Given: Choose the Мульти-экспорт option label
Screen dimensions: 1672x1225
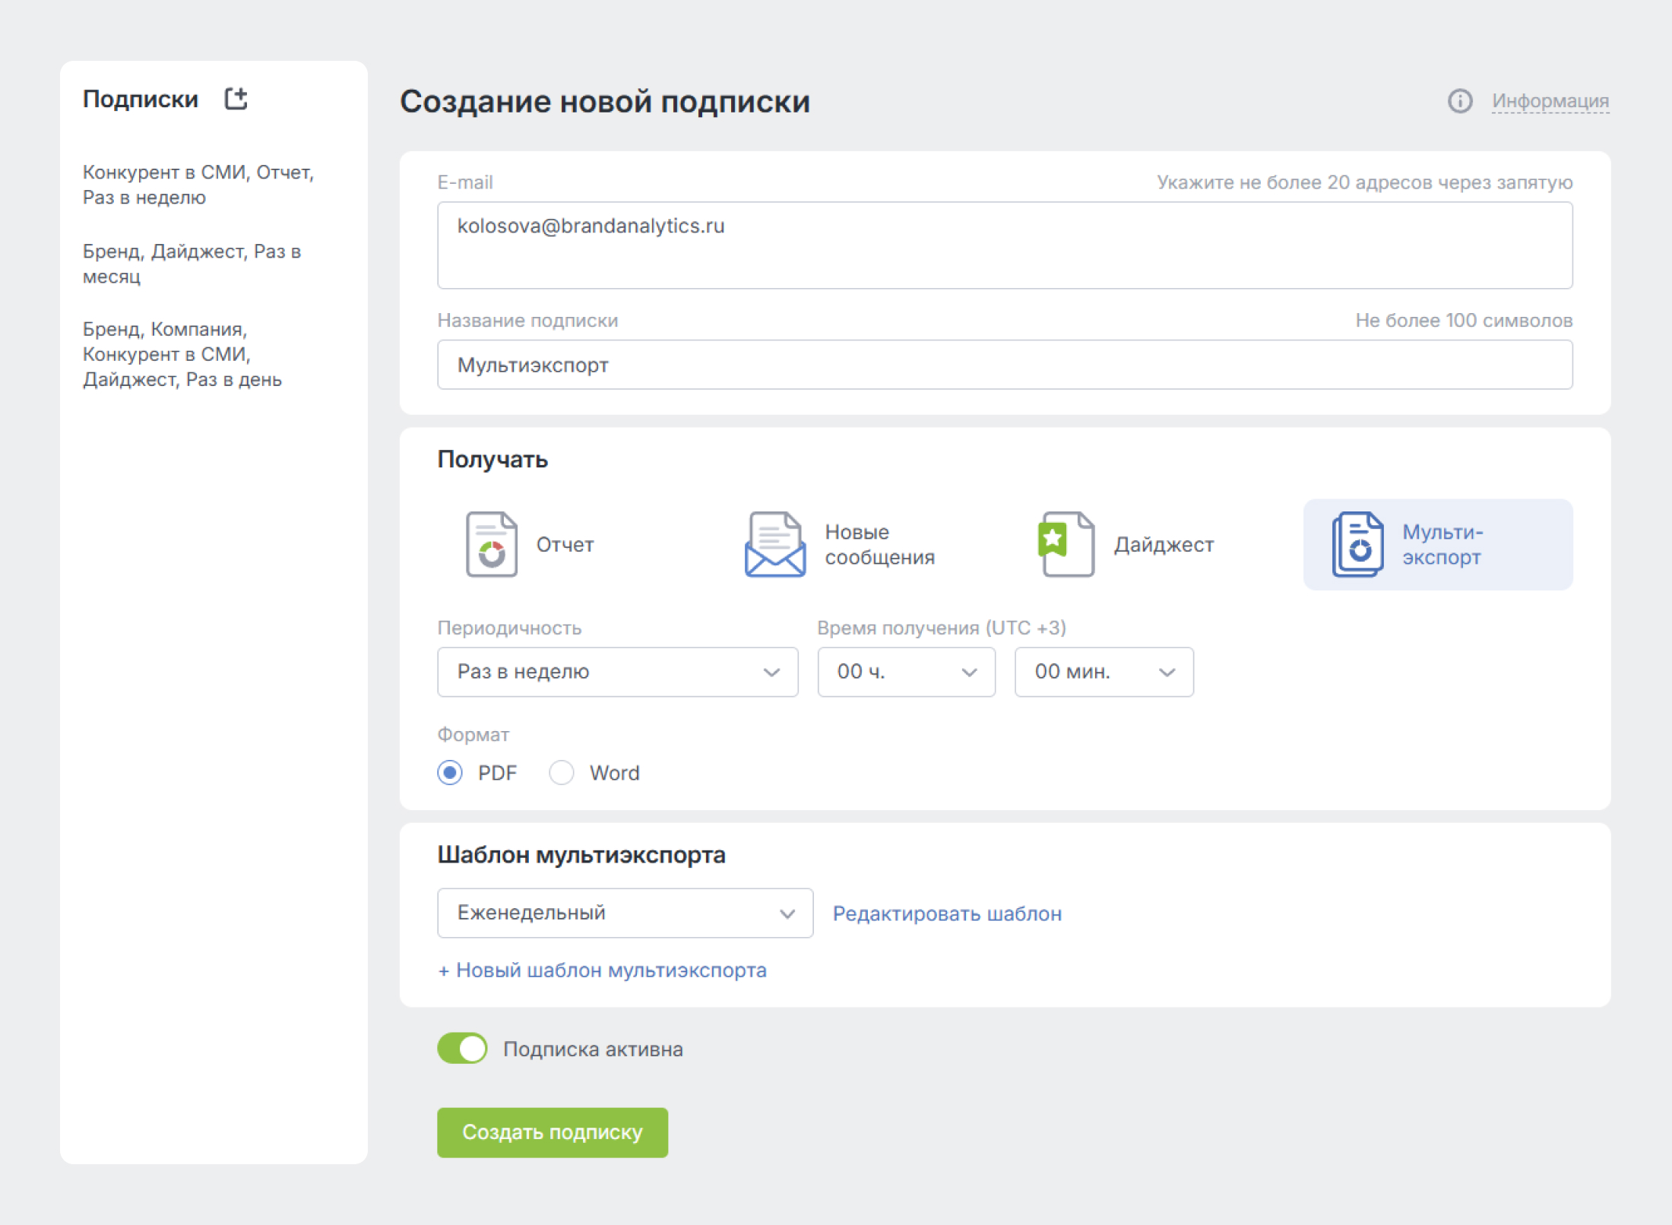Looking at the screenshot, I should pyautogui.click(x=1442, y=544).
